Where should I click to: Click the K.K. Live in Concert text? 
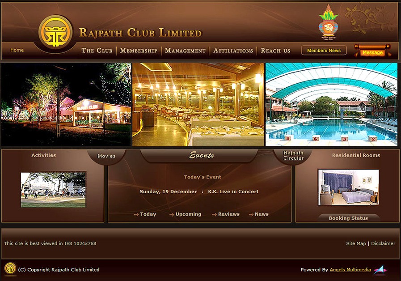pos(233,192)
